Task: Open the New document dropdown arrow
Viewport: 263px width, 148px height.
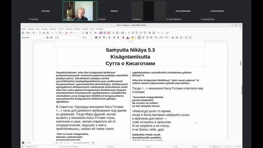Action: [25, 33]
